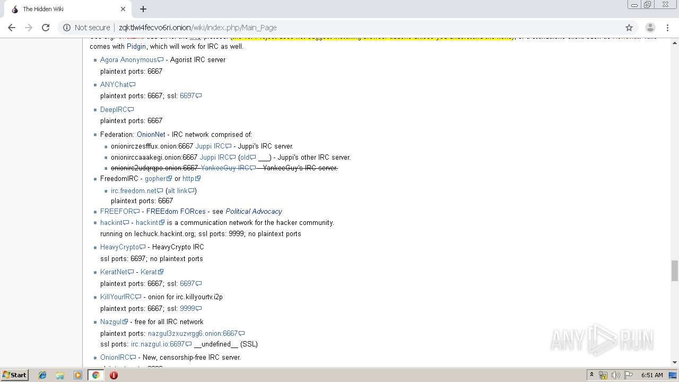The image size is (679, 382).
Task: Open the irc.freedom.net link
Action: pos(137,191)
